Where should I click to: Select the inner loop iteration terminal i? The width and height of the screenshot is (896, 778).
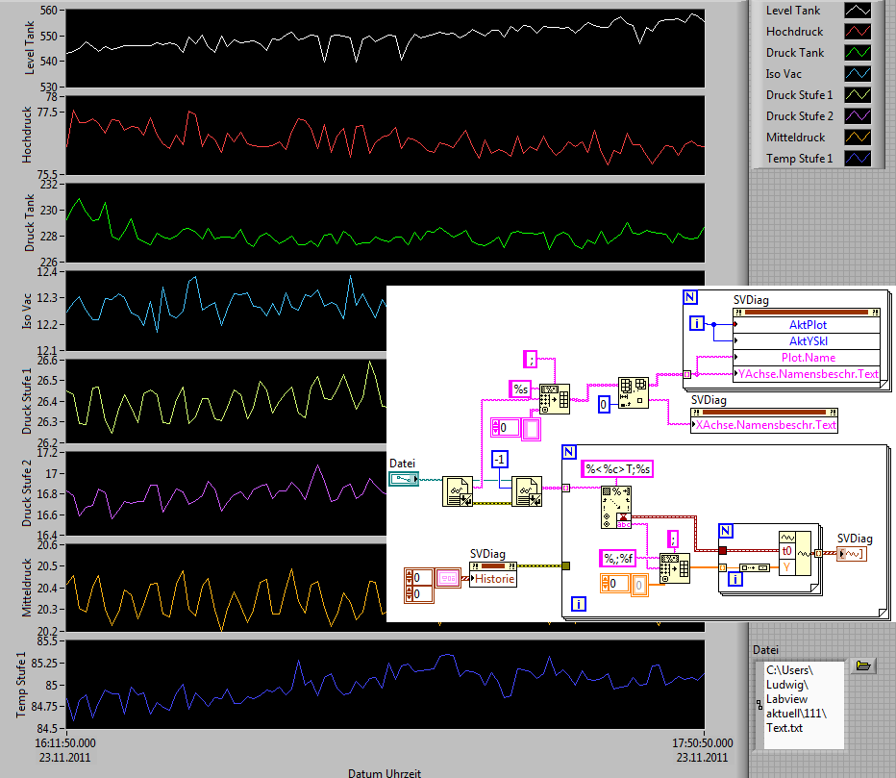click(735, 579)
